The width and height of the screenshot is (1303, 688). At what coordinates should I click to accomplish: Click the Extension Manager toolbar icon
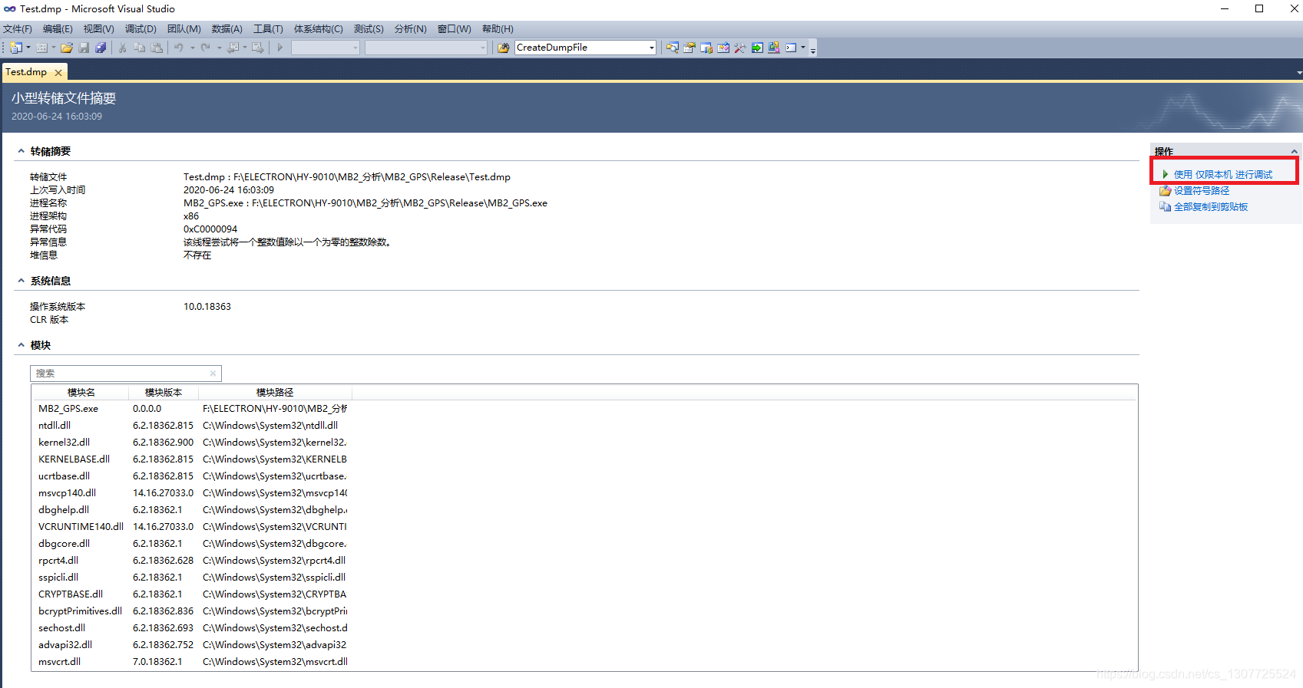(x=774, y=48)
